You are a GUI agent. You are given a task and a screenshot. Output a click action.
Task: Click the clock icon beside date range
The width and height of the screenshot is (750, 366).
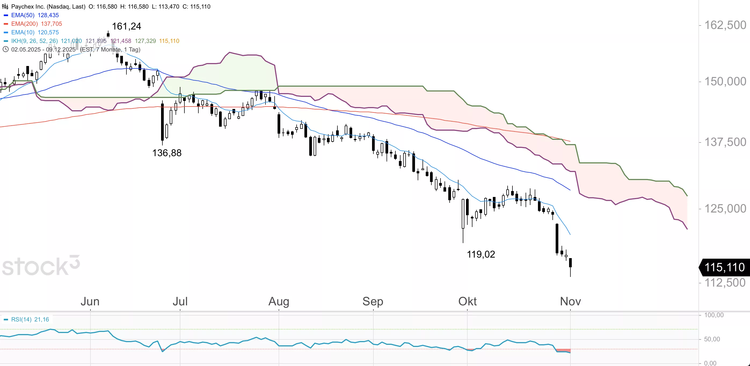5,49
